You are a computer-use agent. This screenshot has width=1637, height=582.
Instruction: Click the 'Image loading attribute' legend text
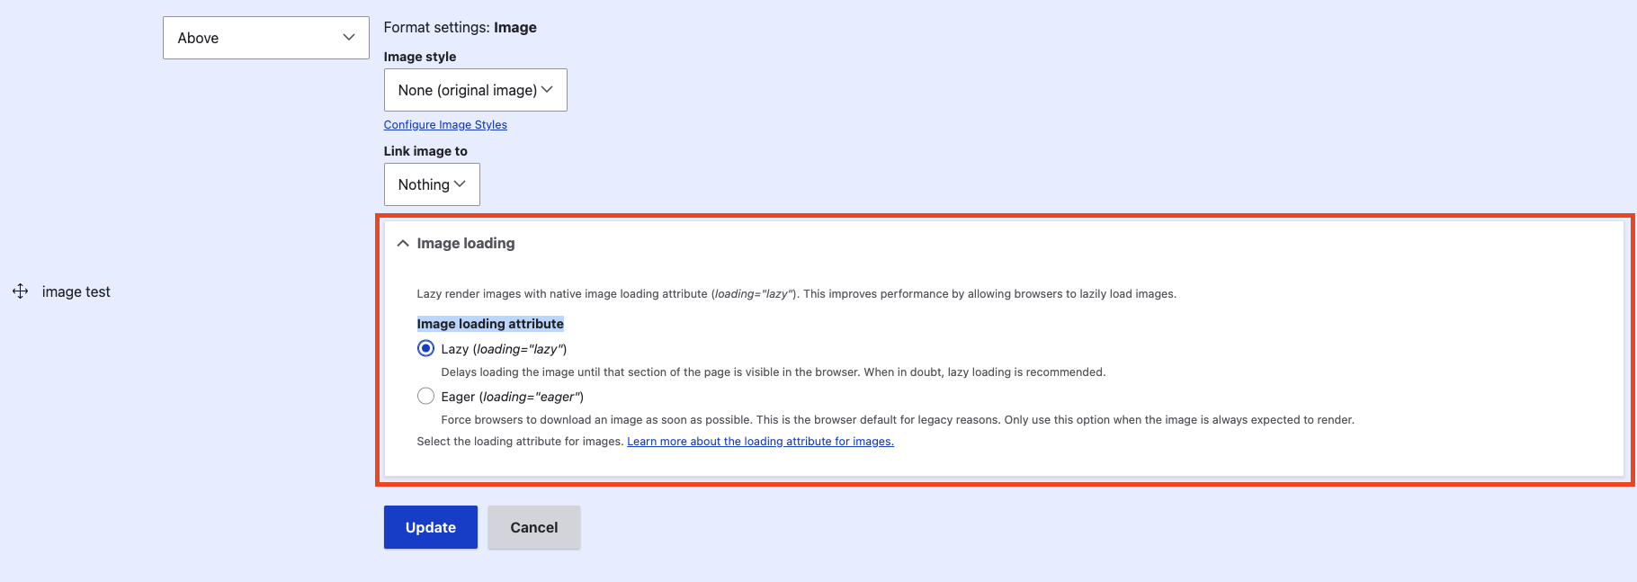tap(490, 324)
